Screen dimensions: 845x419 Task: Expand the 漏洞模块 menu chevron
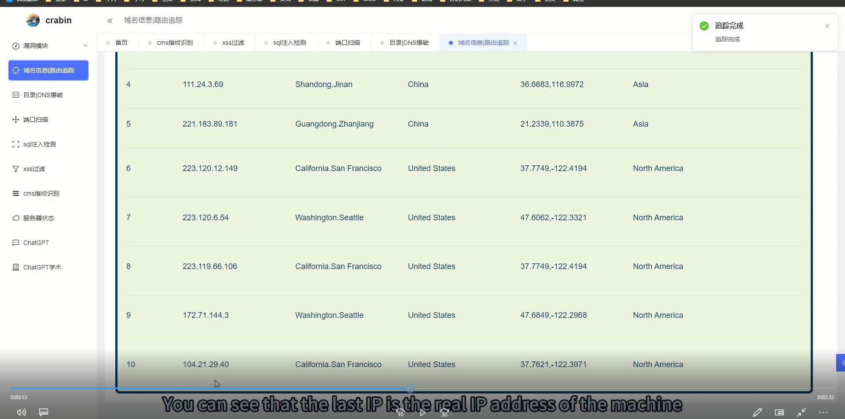tap(85, 46)
